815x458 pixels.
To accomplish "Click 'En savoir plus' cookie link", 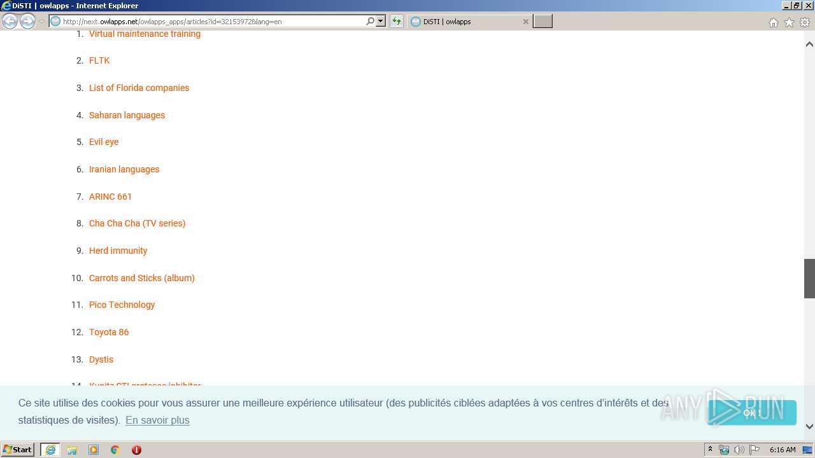I will tap(157, 420).
